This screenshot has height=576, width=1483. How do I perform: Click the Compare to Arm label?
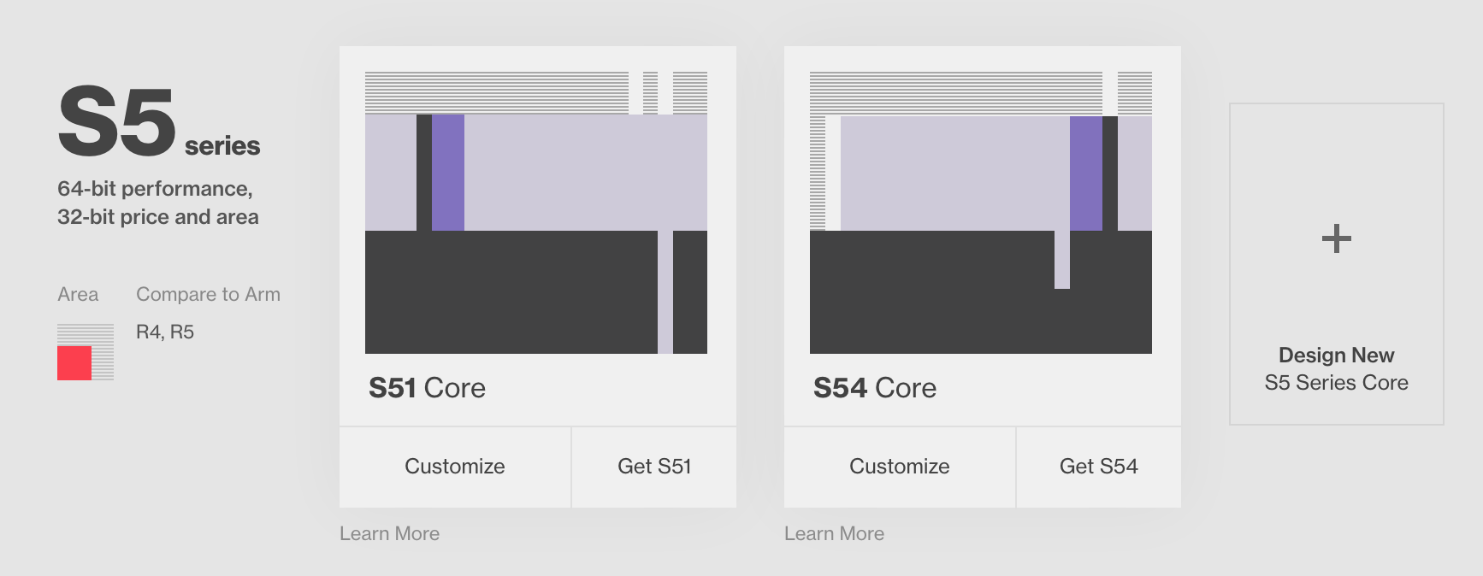tap(208, 294)
